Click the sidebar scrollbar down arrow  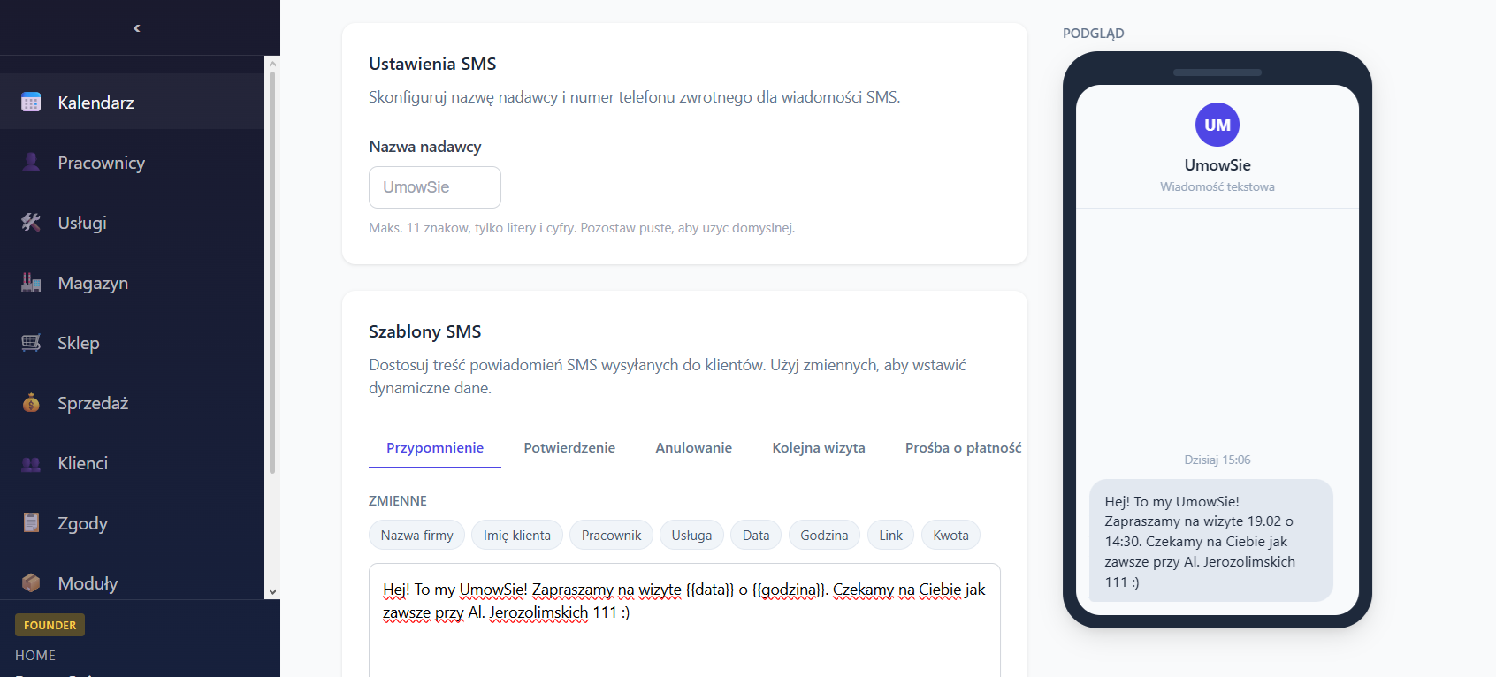click(x=272, y=592)
